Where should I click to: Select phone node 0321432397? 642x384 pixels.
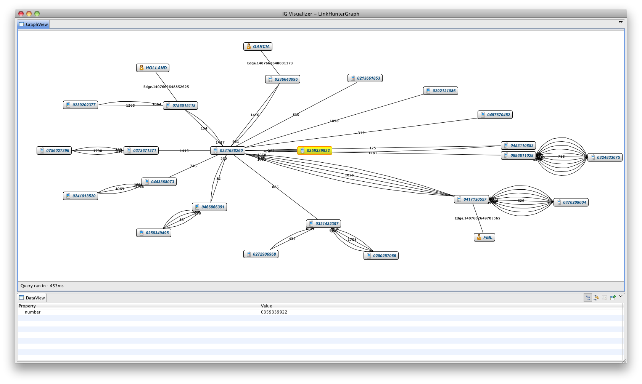[323, 224]
